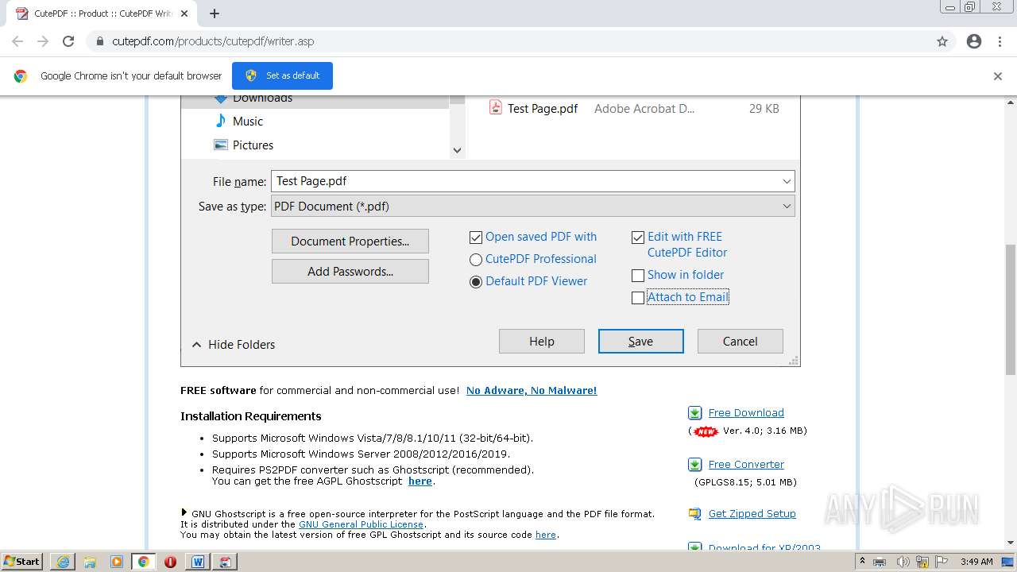Open the Free Converter link
Viewport: 1017px width, 572px height.
pyautogui.click(x=746, y=465)
